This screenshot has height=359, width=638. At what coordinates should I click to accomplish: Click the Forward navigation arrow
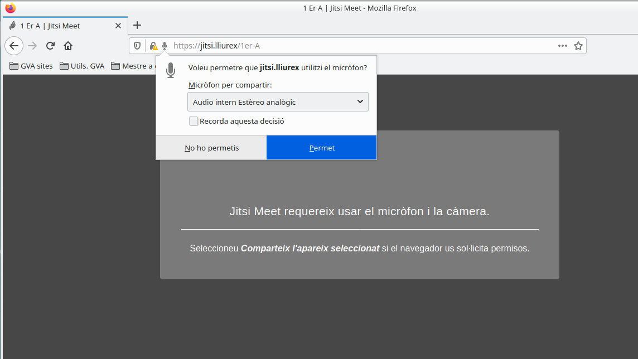click(x=32, y=46)
